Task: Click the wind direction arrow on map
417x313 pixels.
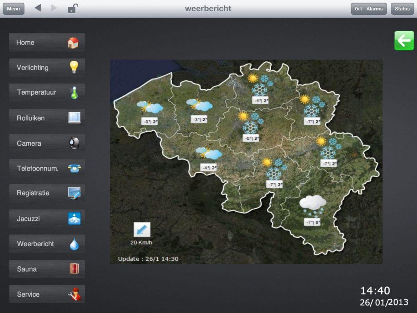Action: [x=142, y=230]
